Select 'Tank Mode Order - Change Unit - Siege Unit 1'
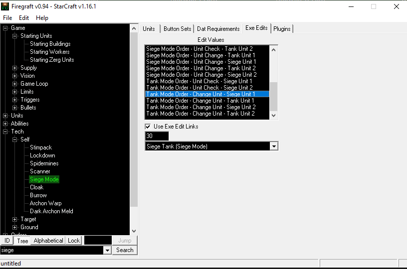This screenshot has width=407, height=269. (207, 94)
